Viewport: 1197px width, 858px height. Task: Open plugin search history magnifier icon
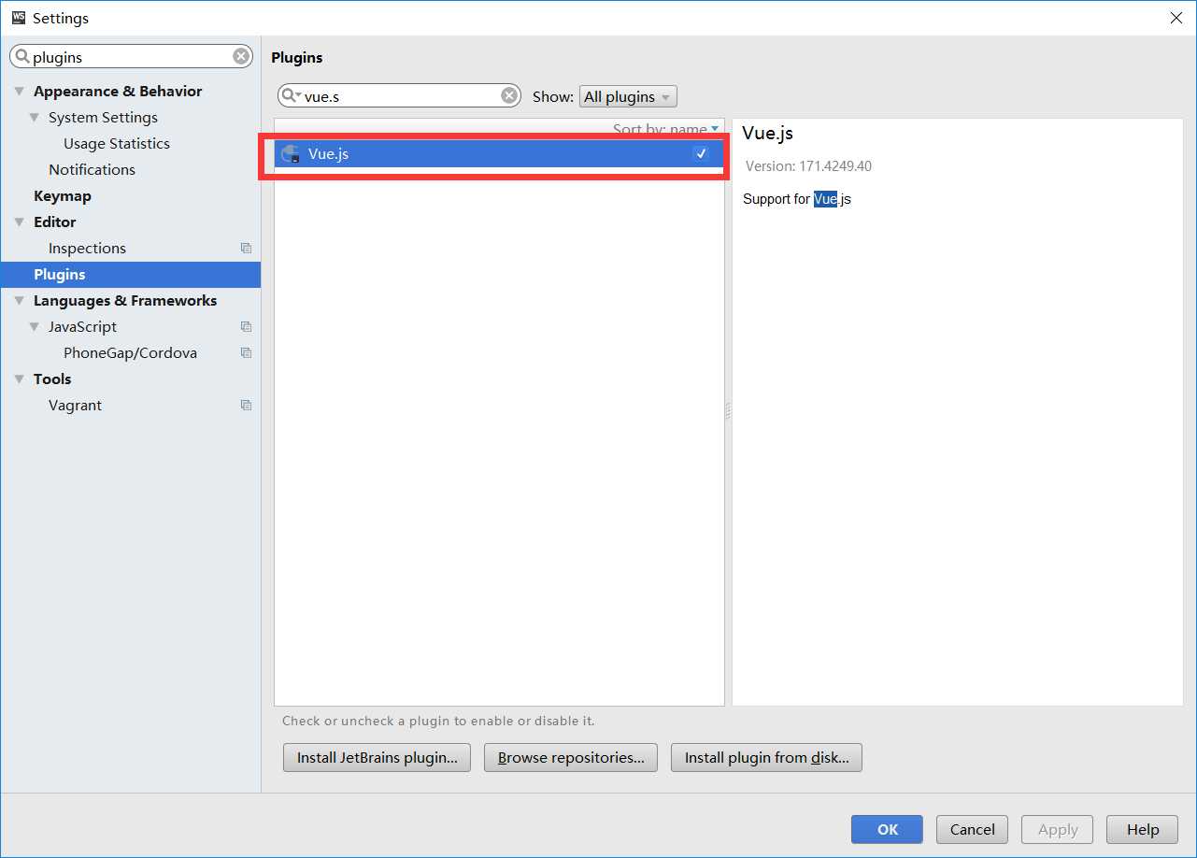[x=291, y=95]
